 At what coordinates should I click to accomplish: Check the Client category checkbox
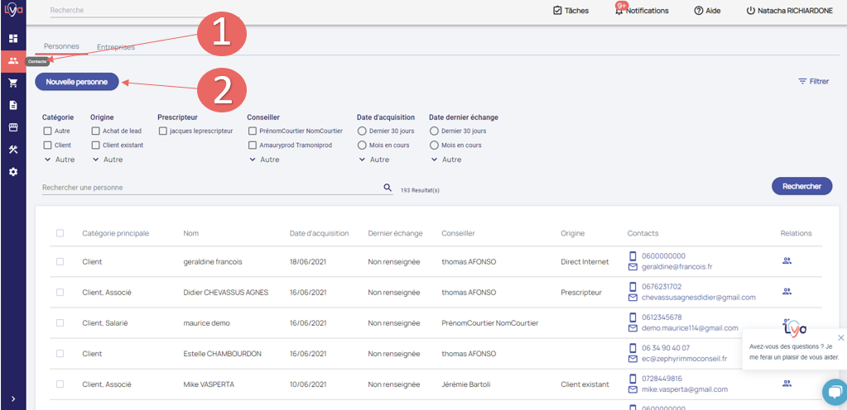click(x=47, y=145)
